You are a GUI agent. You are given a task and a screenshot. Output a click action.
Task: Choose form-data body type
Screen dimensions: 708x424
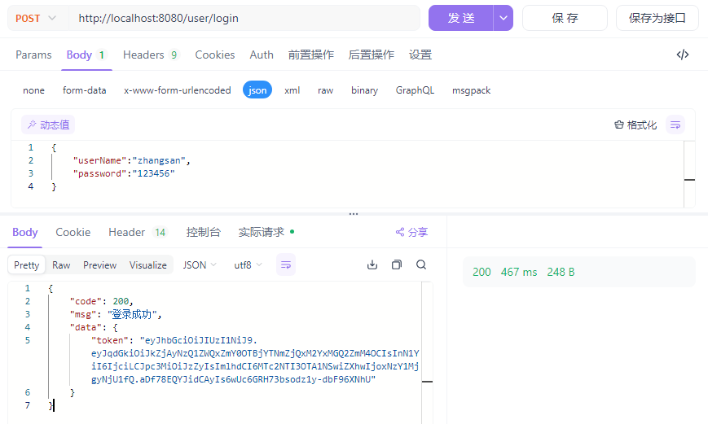tap(84, 90)
